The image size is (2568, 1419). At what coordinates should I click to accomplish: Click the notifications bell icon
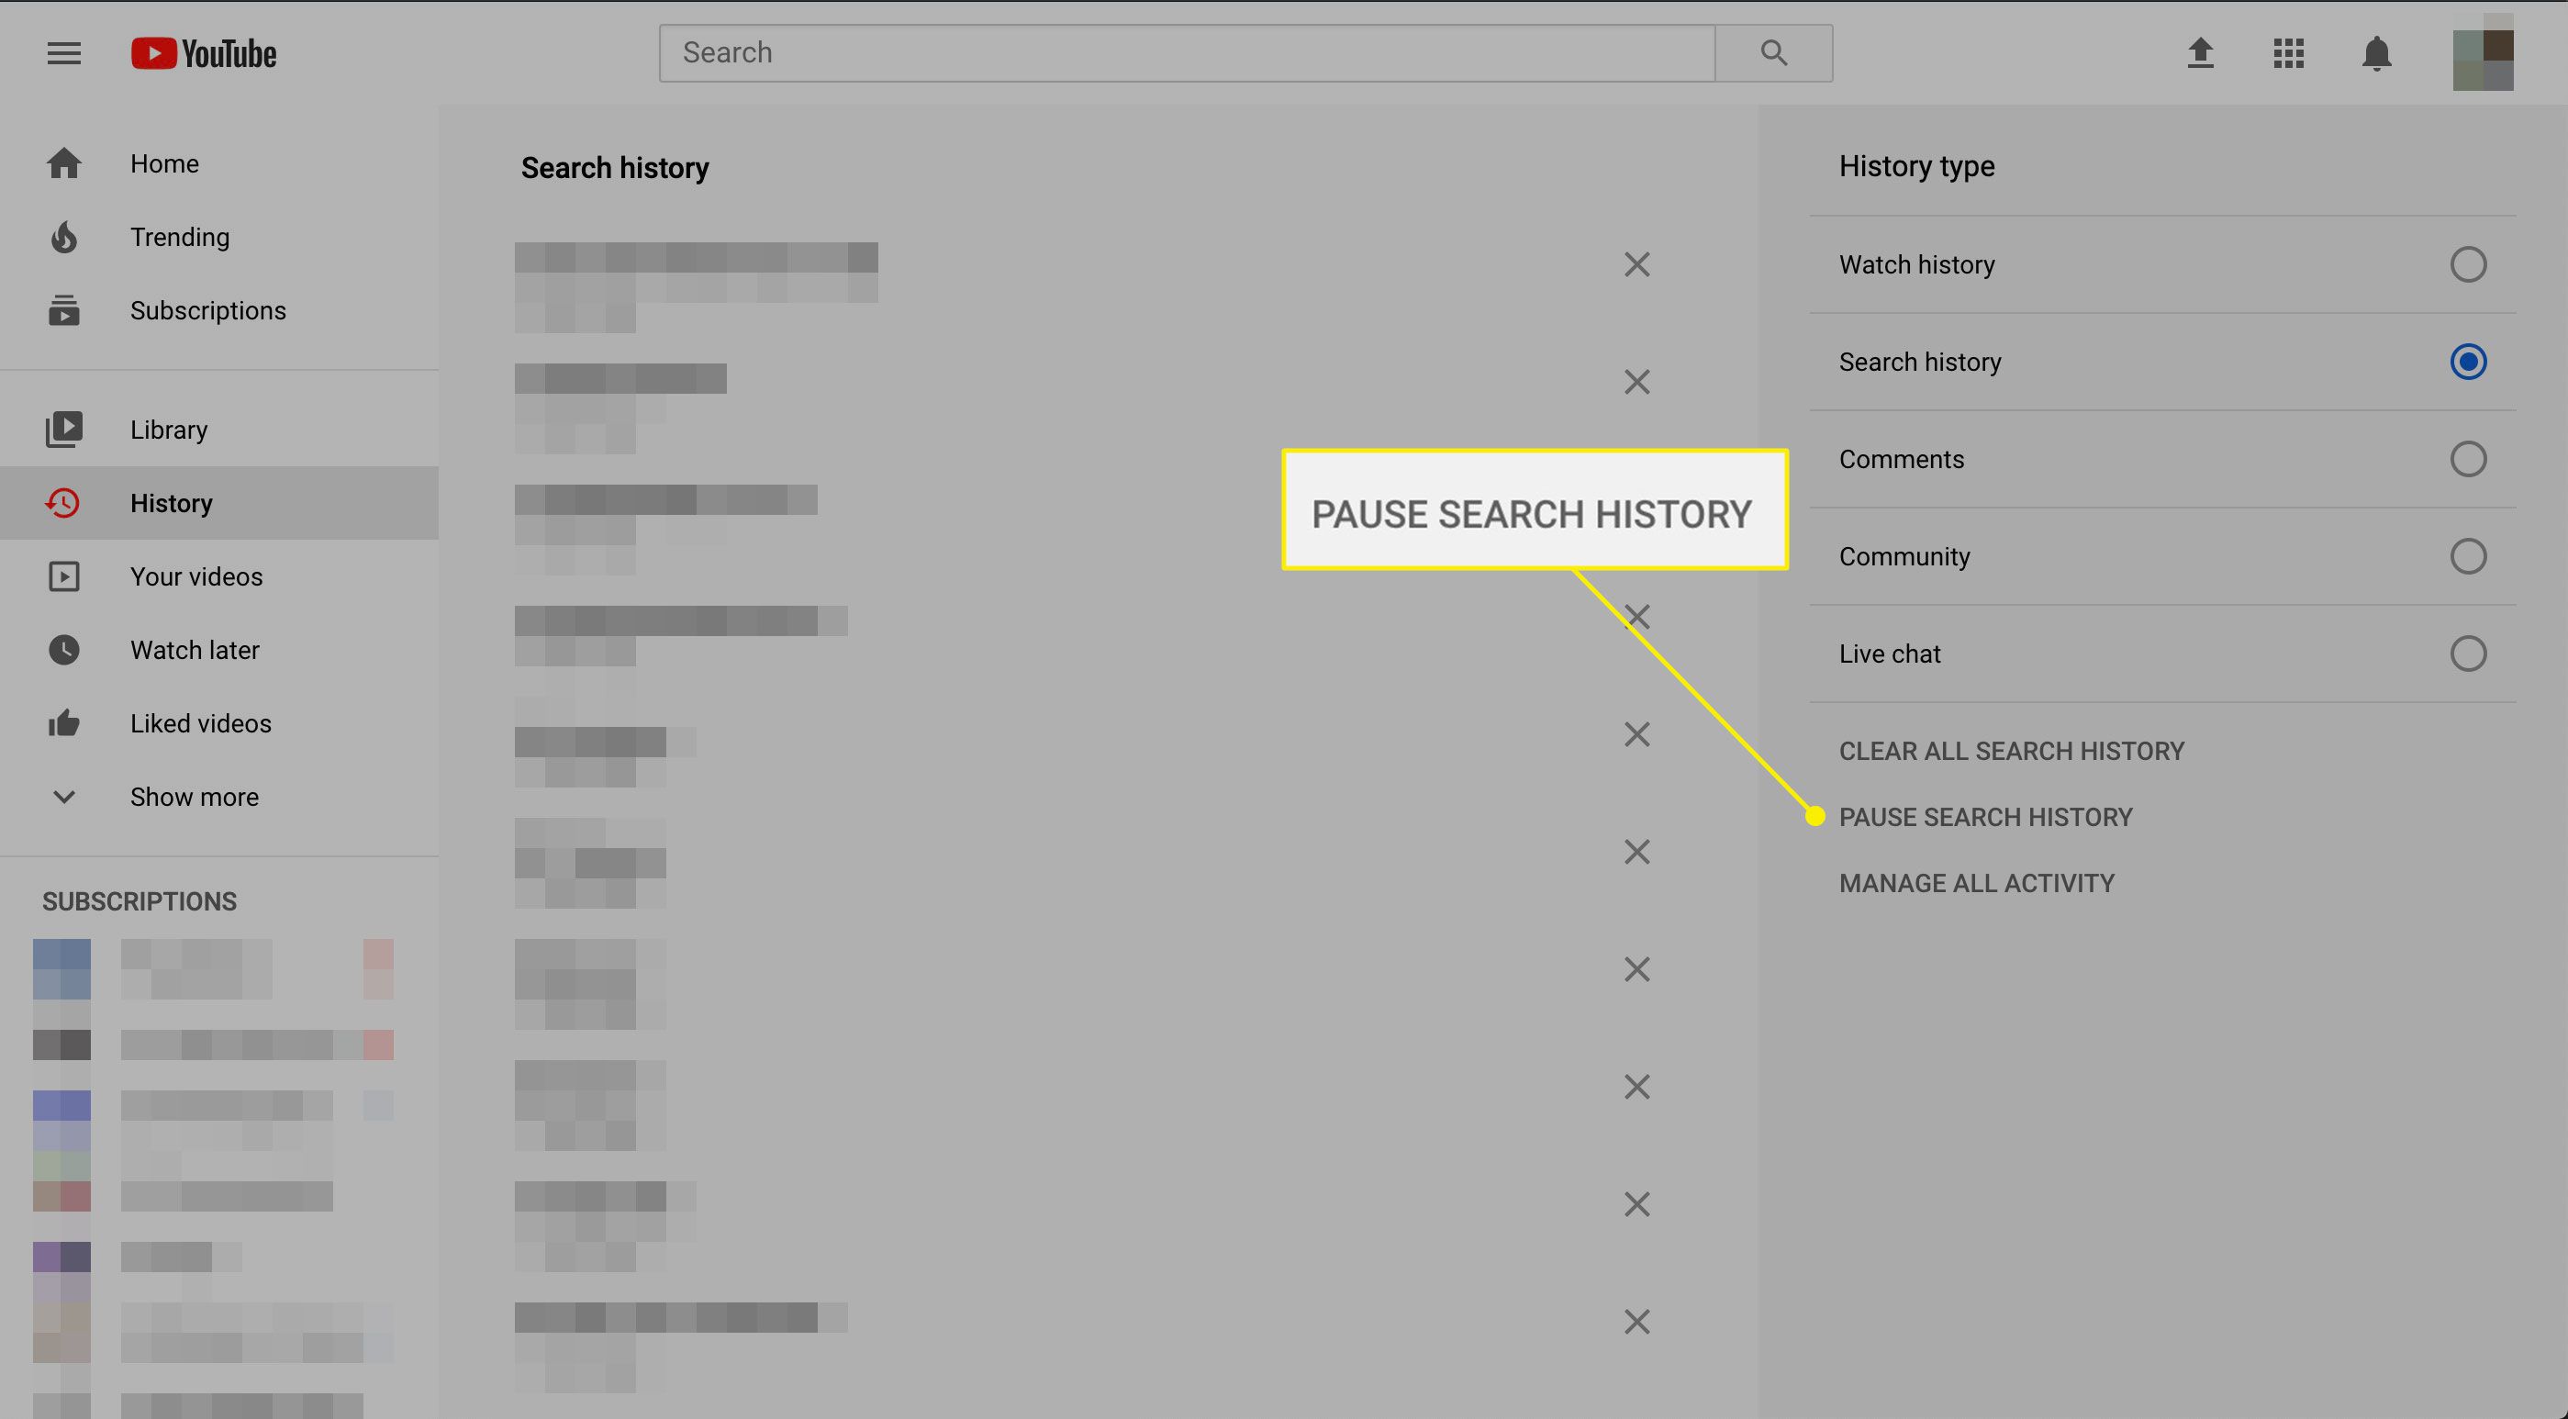click(x=2378, y=52)
